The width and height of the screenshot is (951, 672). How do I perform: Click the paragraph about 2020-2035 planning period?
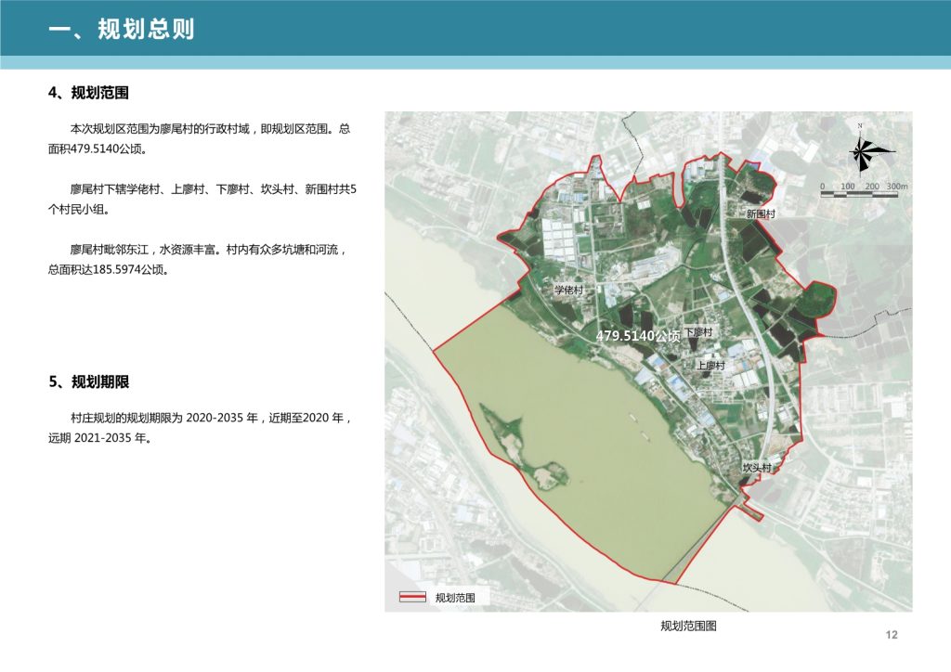tap(201, 427)
